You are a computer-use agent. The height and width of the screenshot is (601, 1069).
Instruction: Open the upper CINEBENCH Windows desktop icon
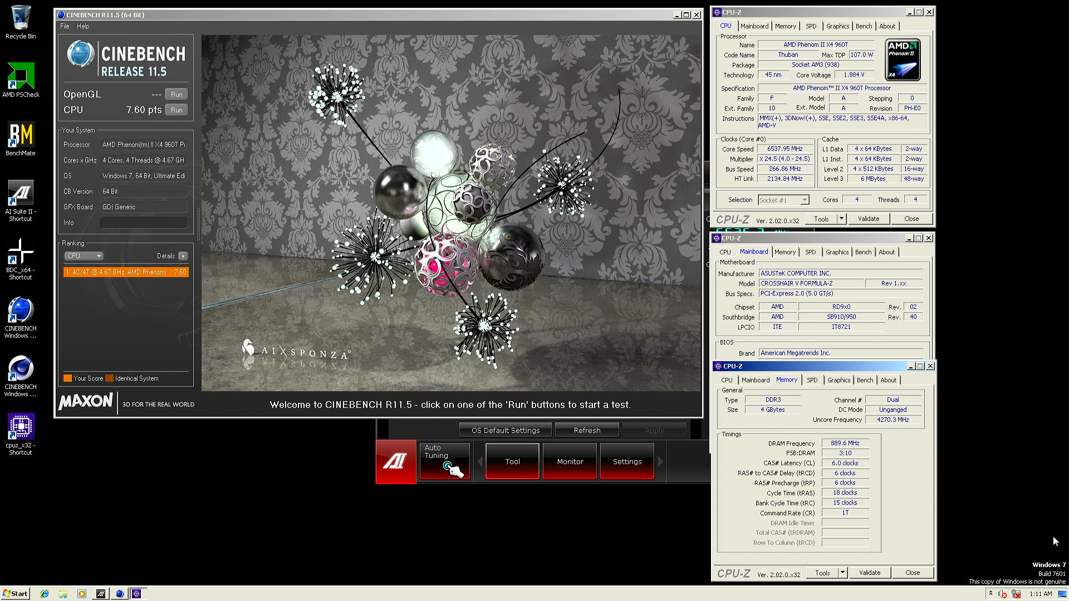[21, 318]
